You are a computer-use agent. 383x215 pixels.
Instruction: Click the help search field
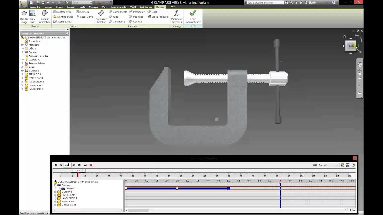tap(265, 3)
